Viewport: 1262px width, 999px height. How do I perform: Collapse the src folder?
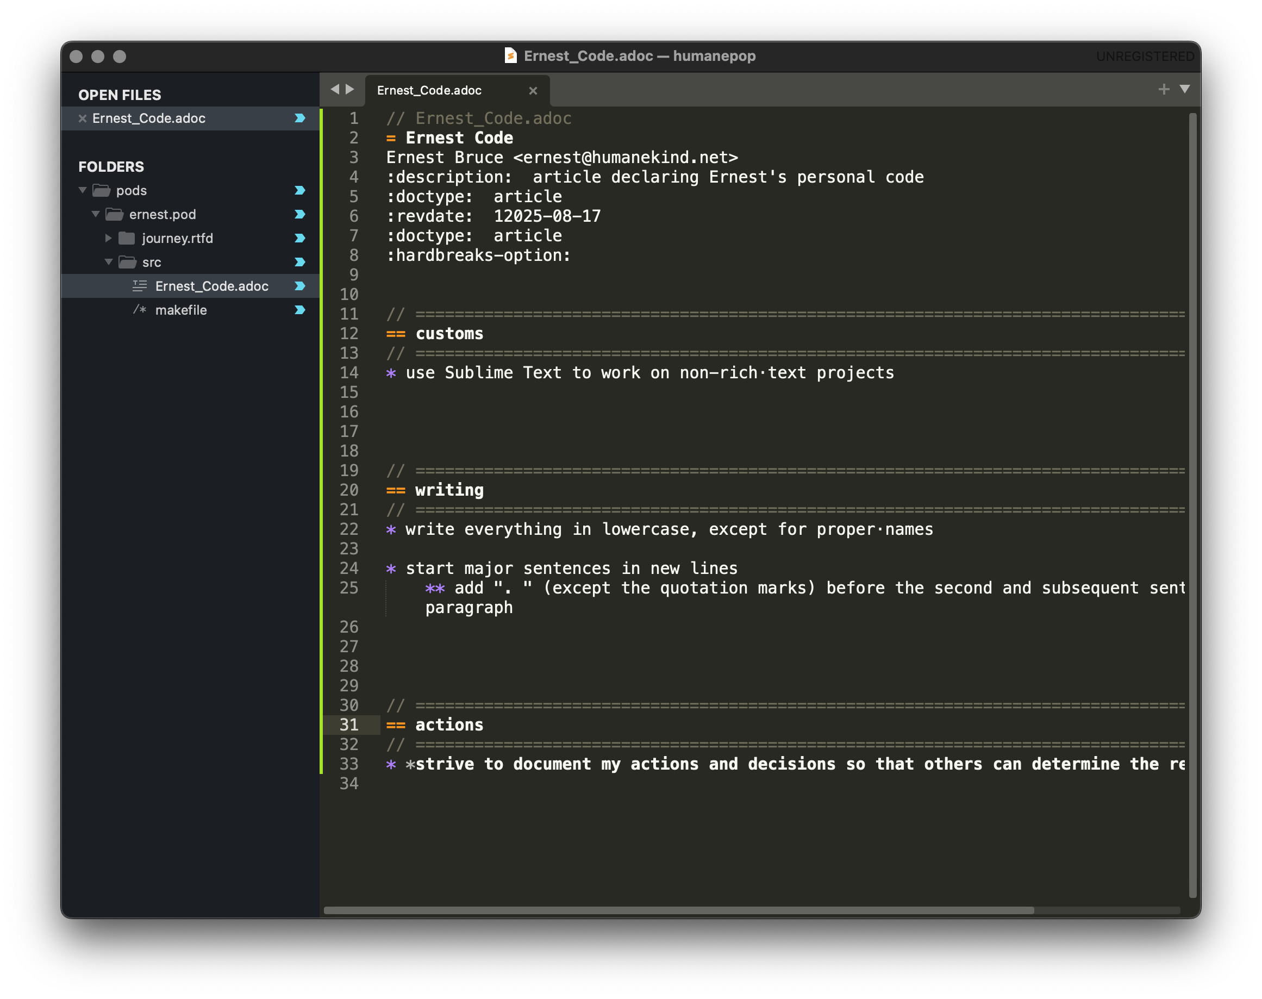(108, 262)
